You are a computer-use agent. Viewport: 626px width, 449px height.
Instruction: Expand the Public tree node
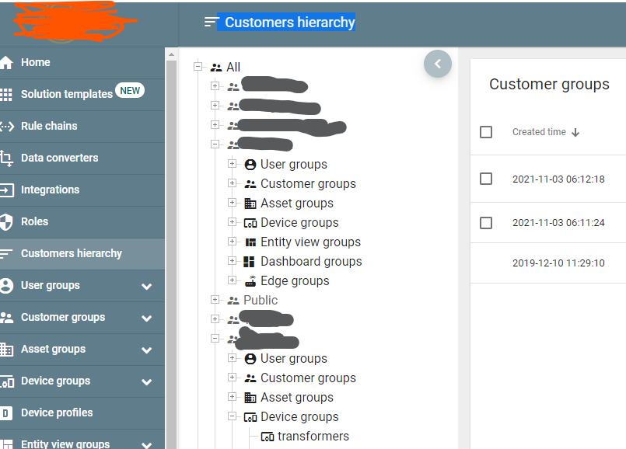pyautogui.click(x=215, y=300)
